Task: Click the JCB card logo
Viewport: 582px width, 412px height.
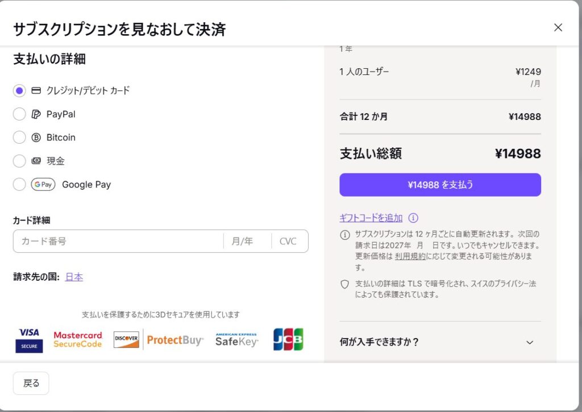Action: click(x=288, y=339)
